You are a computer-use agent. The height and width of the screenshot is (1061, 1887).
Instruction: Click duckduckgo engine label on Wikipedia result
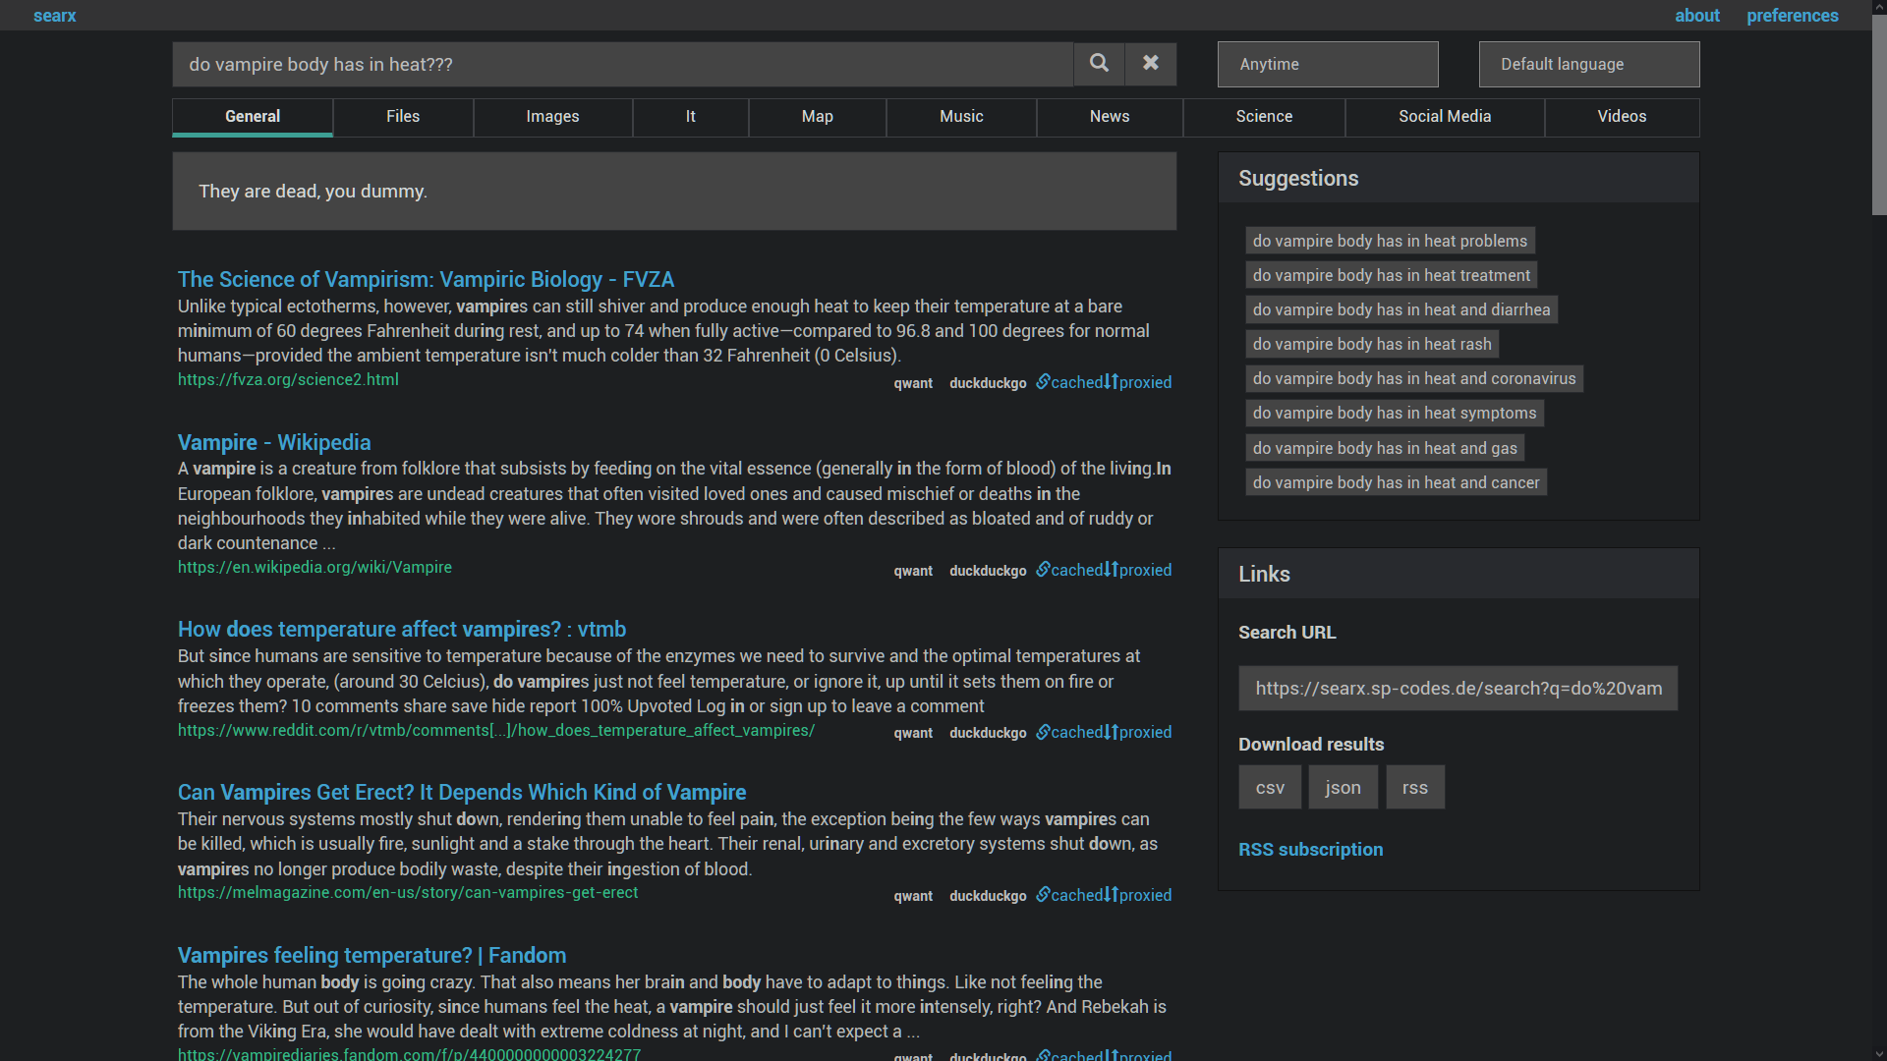pyautogui.click(x=988, y=572)
